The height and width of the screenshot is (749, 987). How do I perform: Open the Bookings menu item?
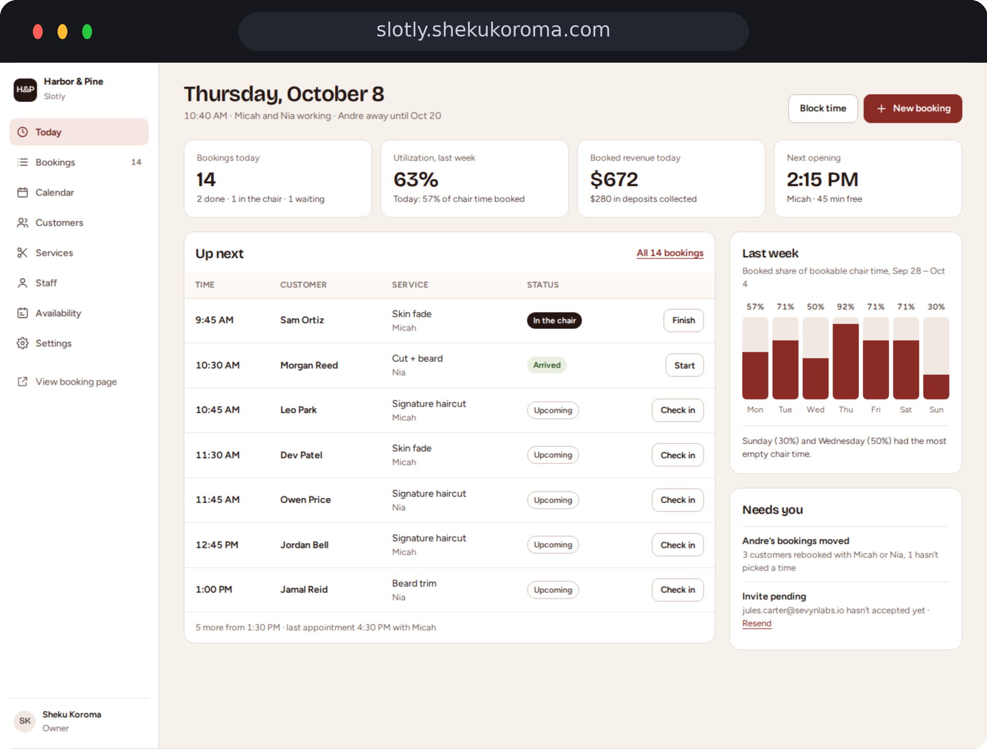[79, 162]
